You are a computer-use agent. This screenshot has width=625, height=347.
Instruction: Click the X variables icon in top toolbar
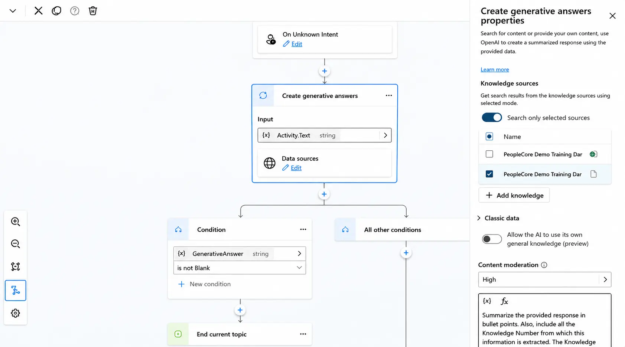pos(38,11)
